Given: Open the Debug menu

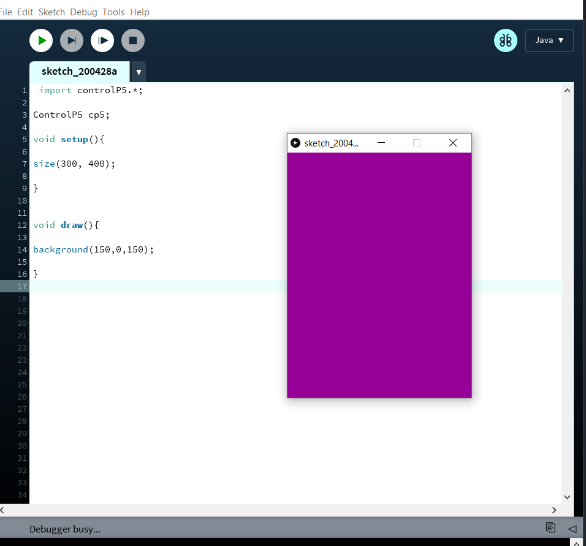Looking at the screenshot, I should [83, 12].
